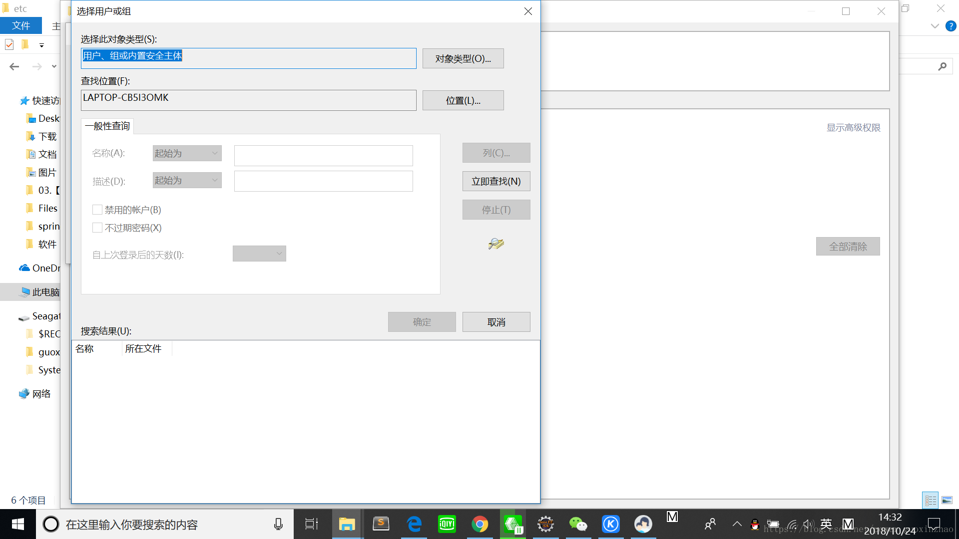Click 全部清除 button in permissions window
Image resolution: width=959 pixels, height=539 pixels.
click(848, 247)
